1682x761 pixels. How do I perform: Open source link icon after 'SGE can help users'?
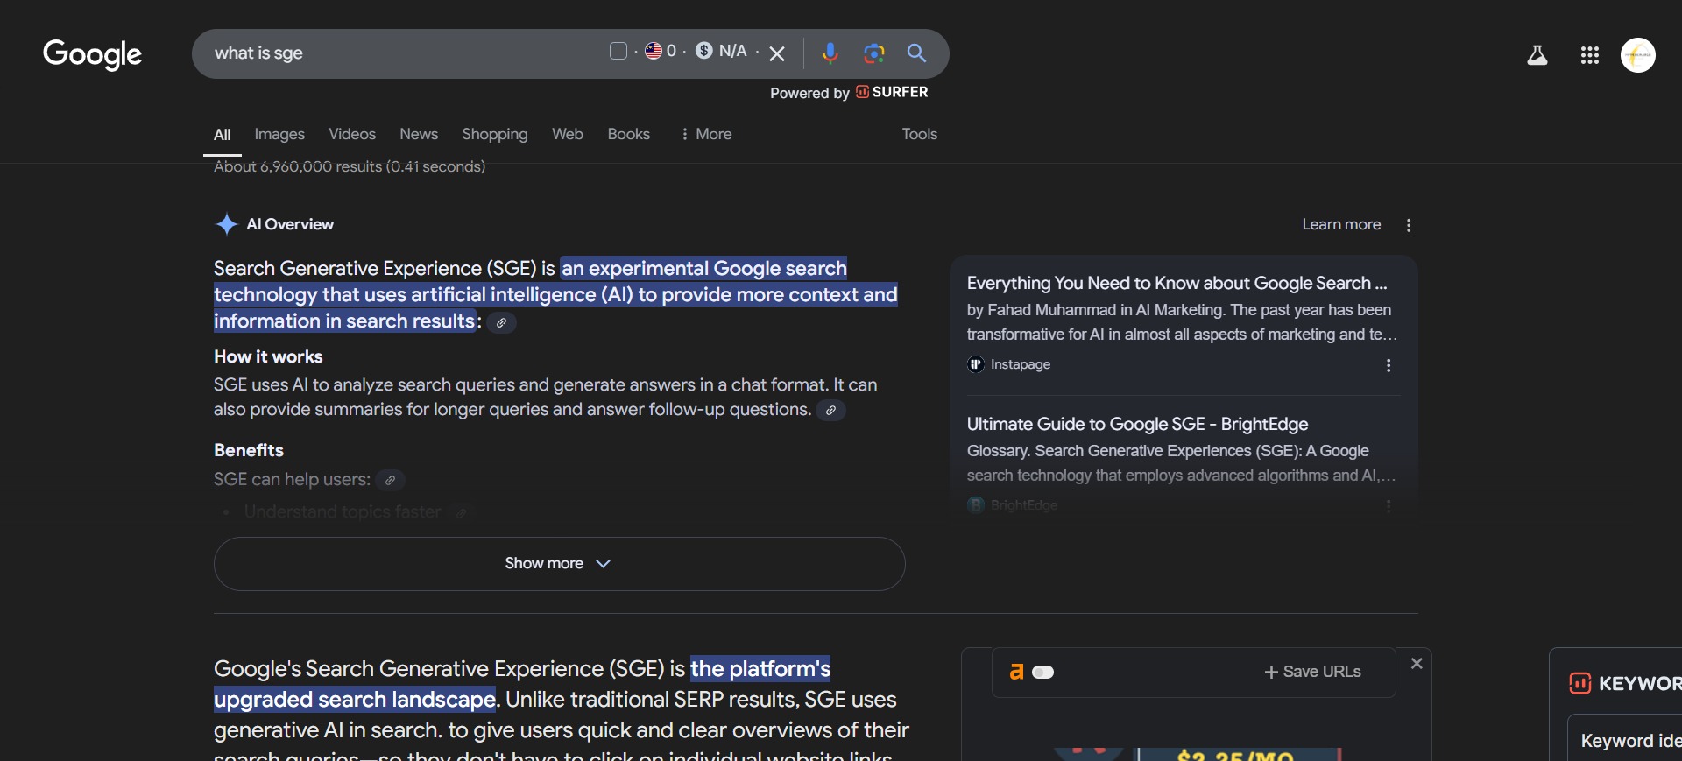click(x=390, y=480)
